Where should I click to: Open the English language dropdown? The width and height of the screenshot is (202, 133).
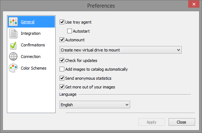tap(95, 105)
